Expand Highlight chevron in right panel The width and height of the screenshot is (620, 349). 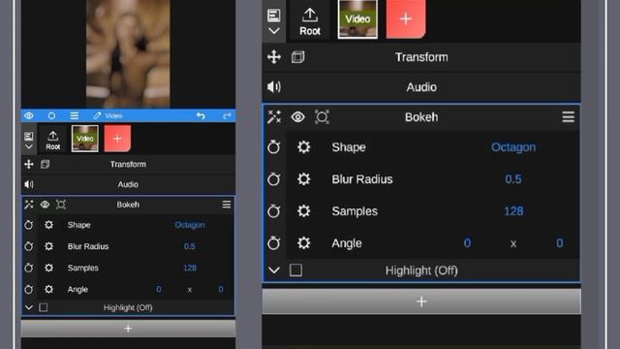[x=274, y=270]
